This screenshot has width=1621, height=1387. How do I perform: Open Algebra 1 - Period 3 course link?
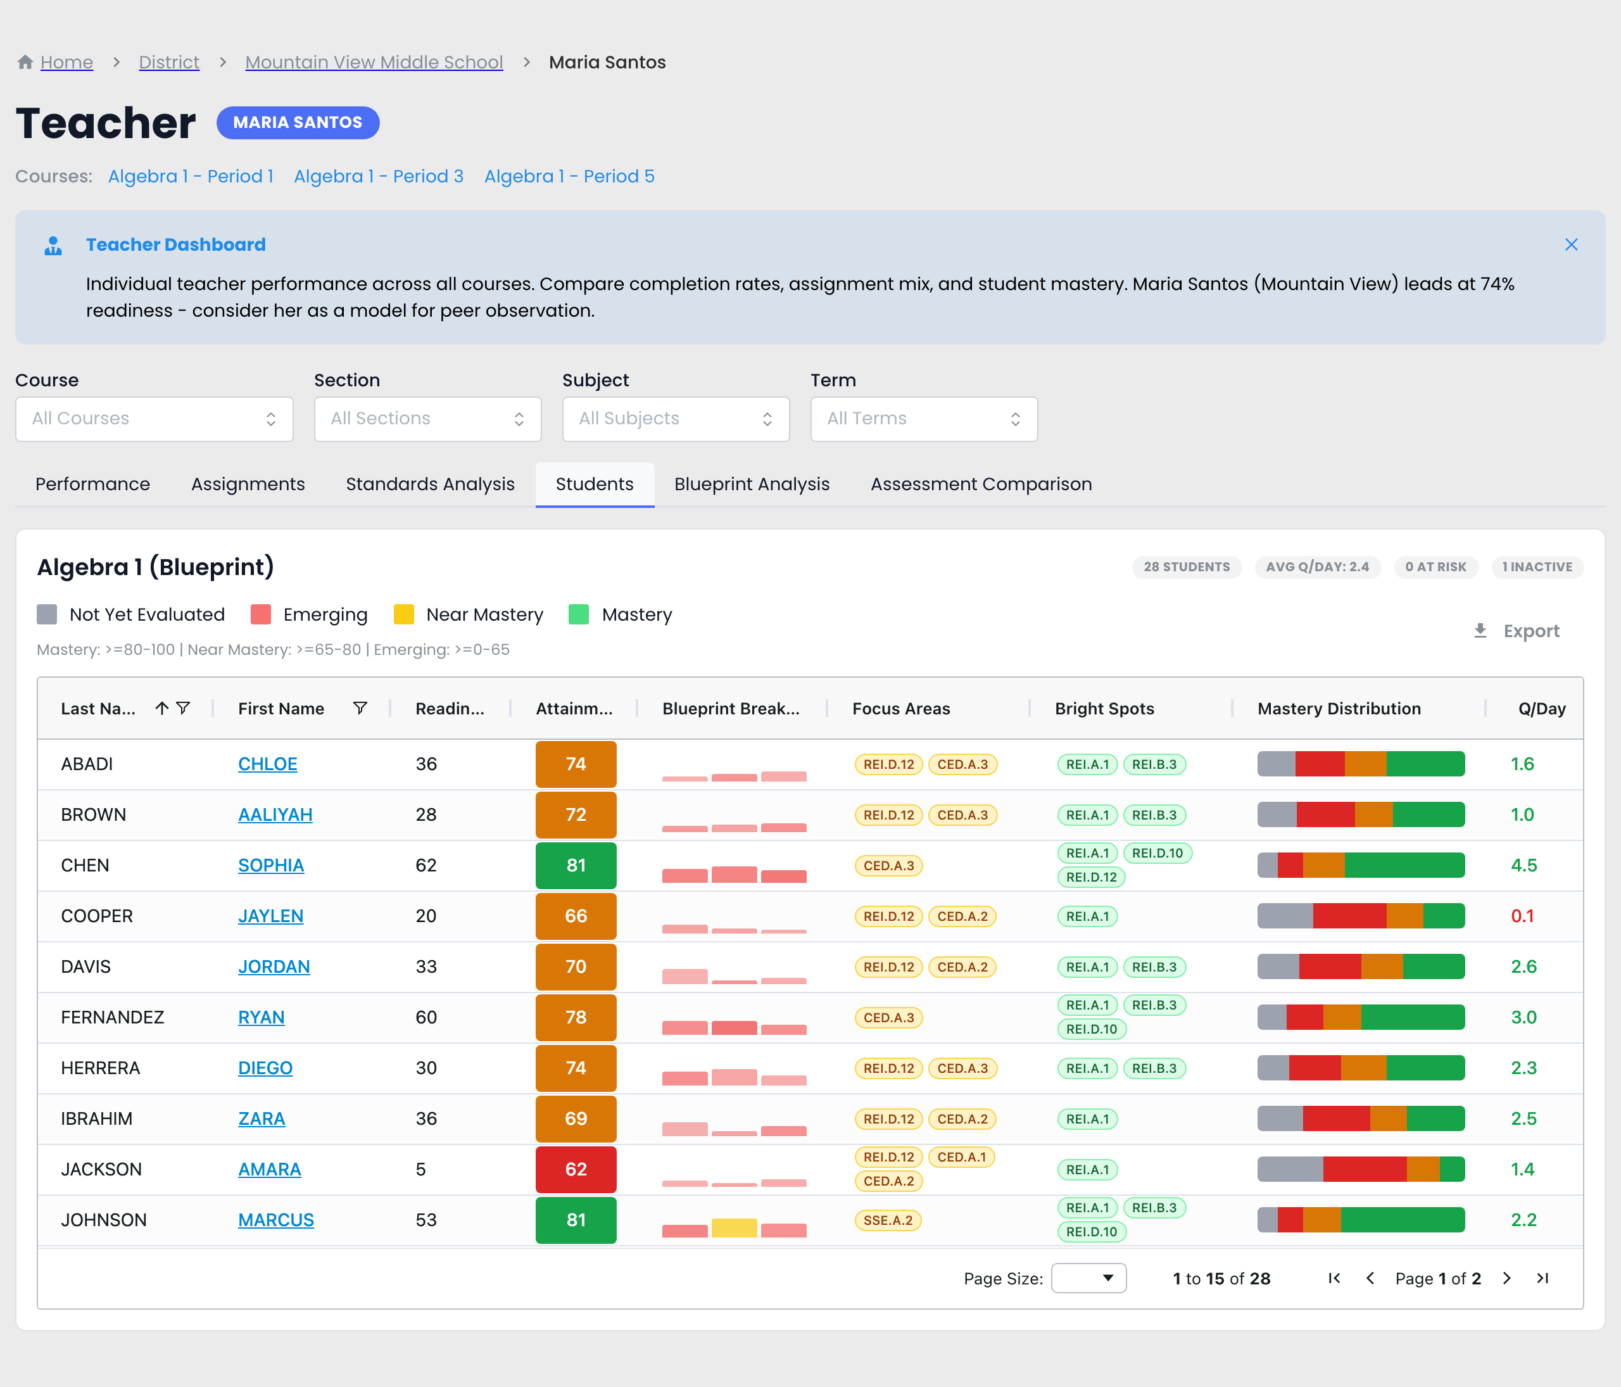pos(379,176)
